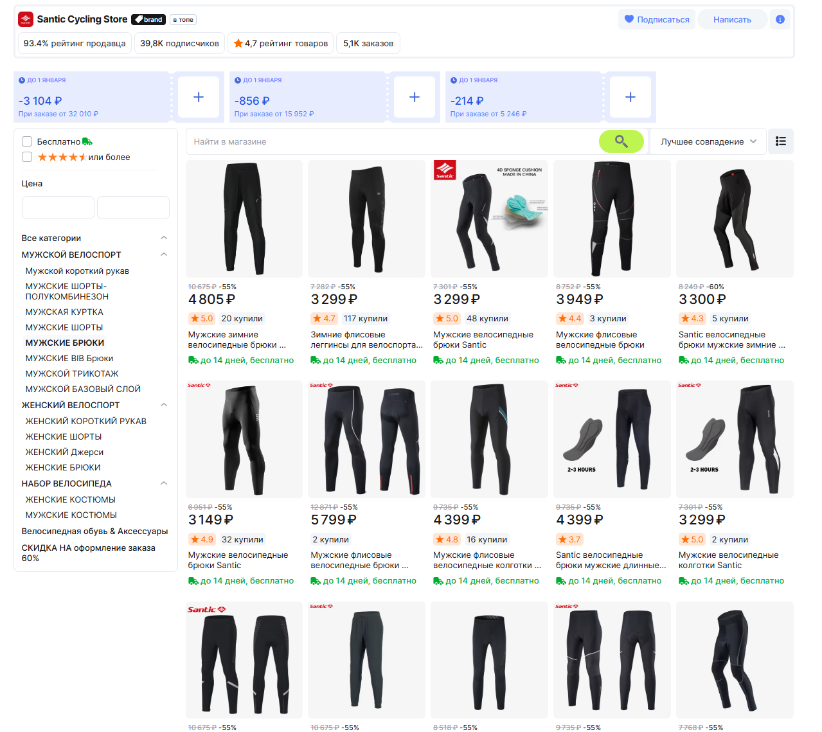Open the МУЖСКОЙ ТРИКОТАЖ category

[x=72, y=373]
